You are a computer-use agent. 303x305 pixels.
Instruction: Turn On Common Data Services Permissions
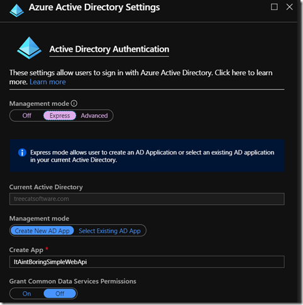[27, 294]
